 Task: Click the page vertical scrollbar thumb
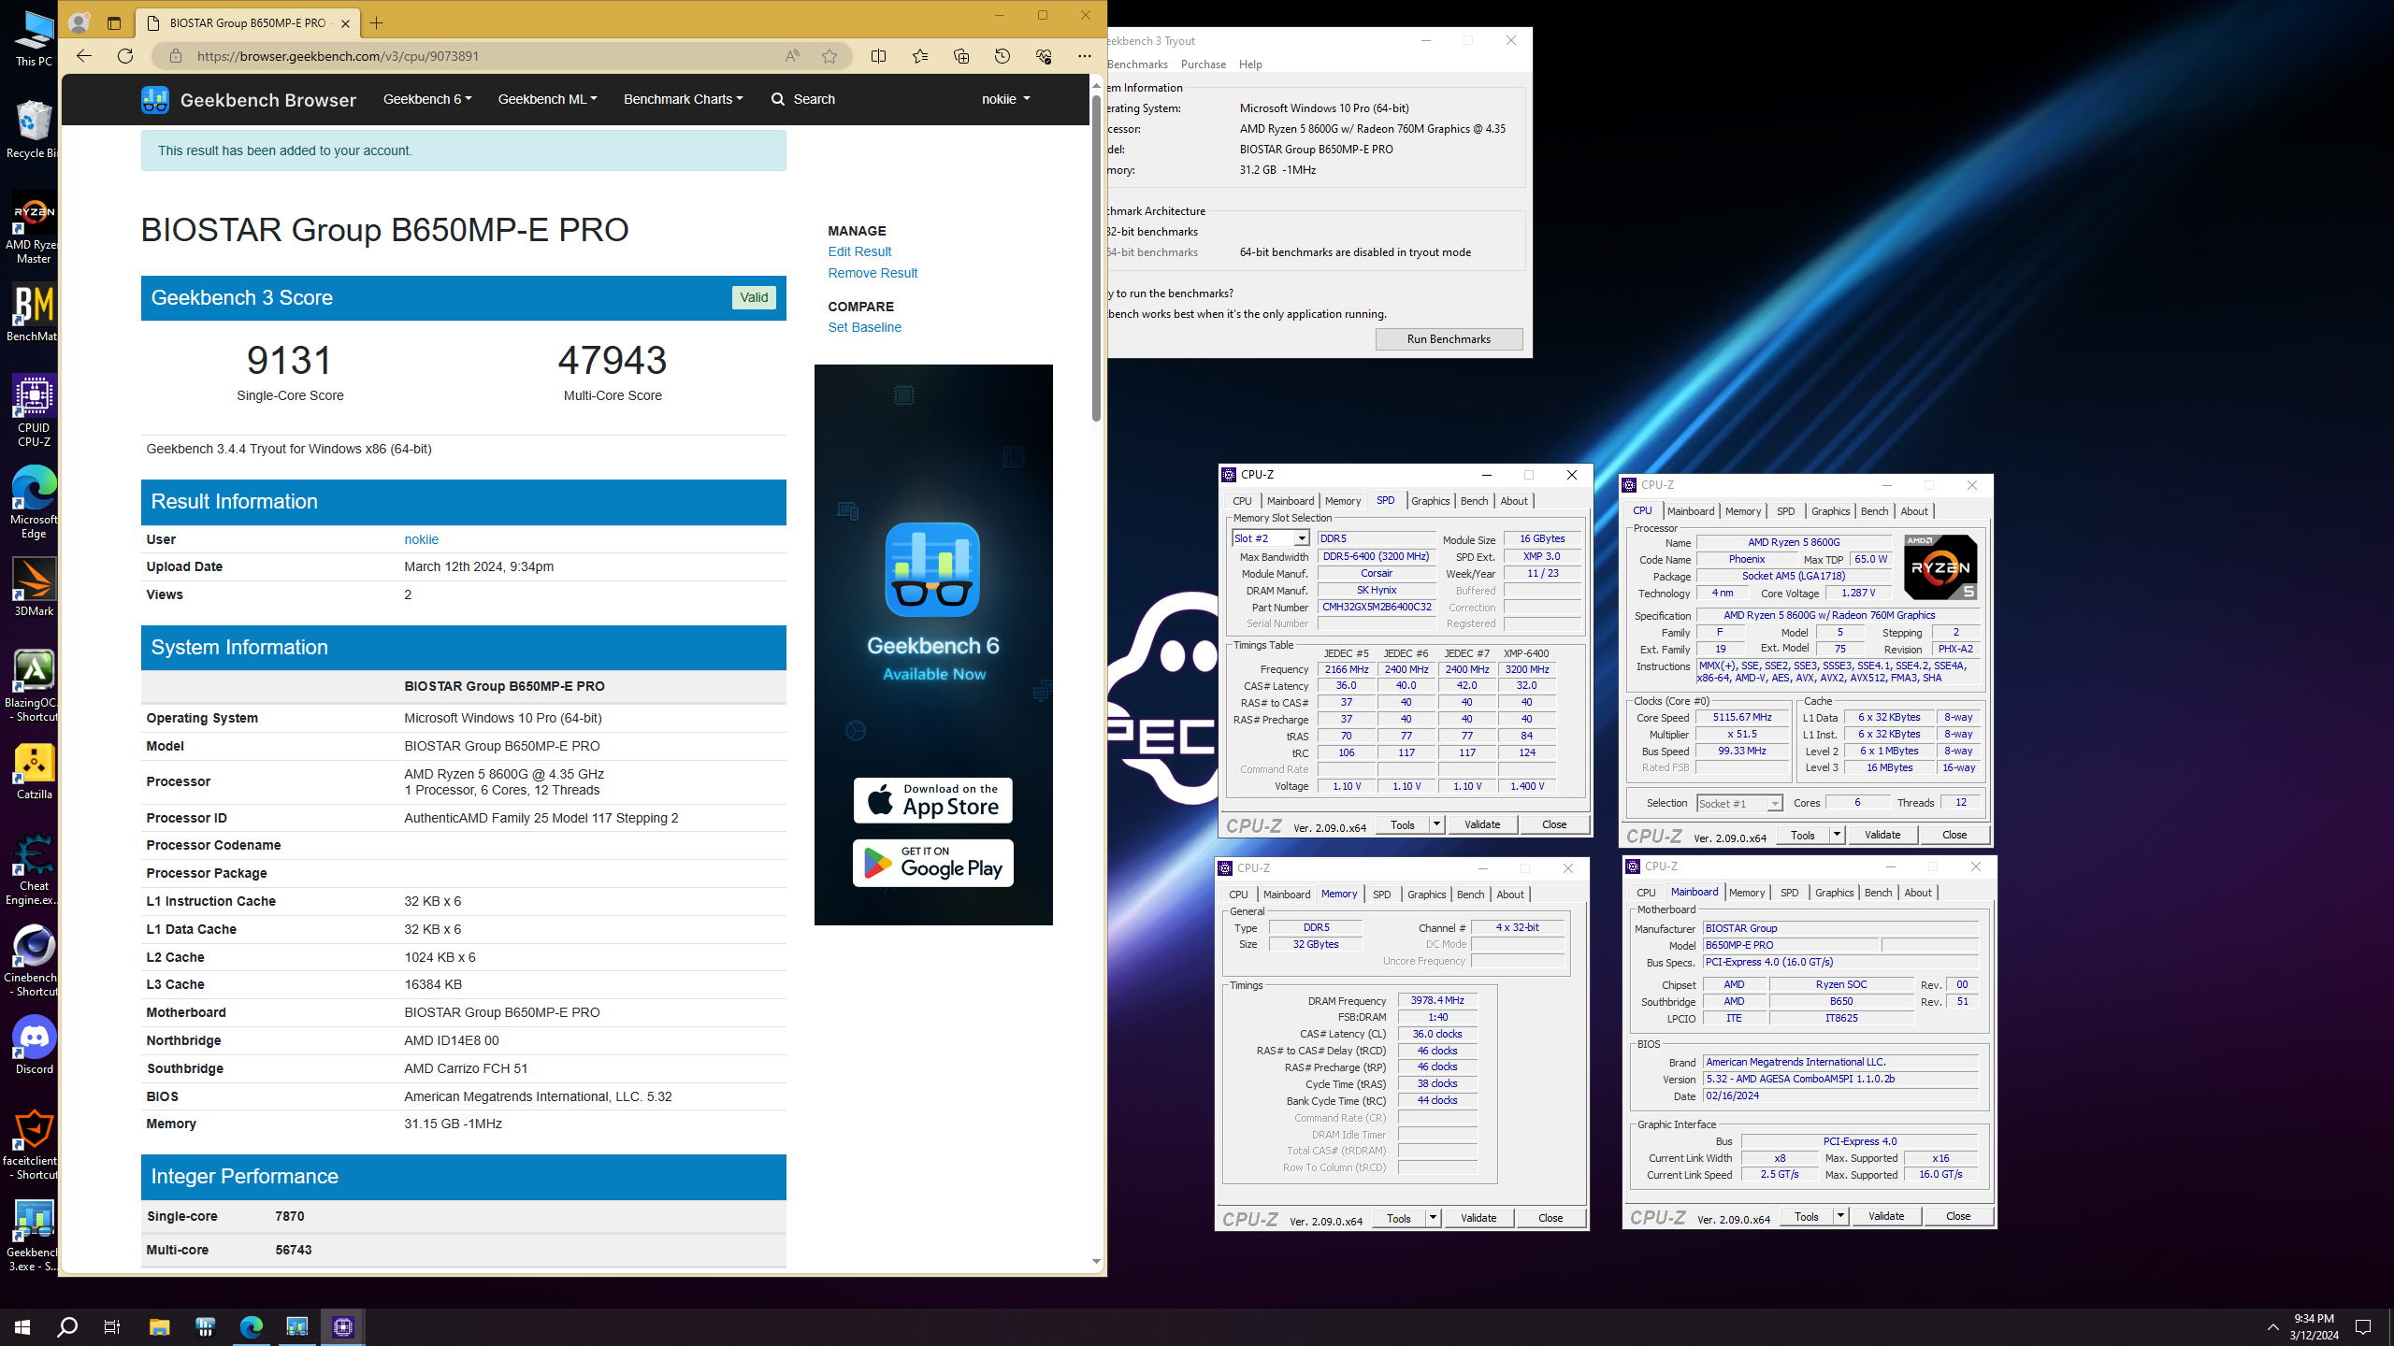coord(1096,257)
